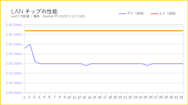Click the chart title 'LAN チップの性能'
This screenshot has height=105, width=188.
pyautogui.click(x=34, y=11)
